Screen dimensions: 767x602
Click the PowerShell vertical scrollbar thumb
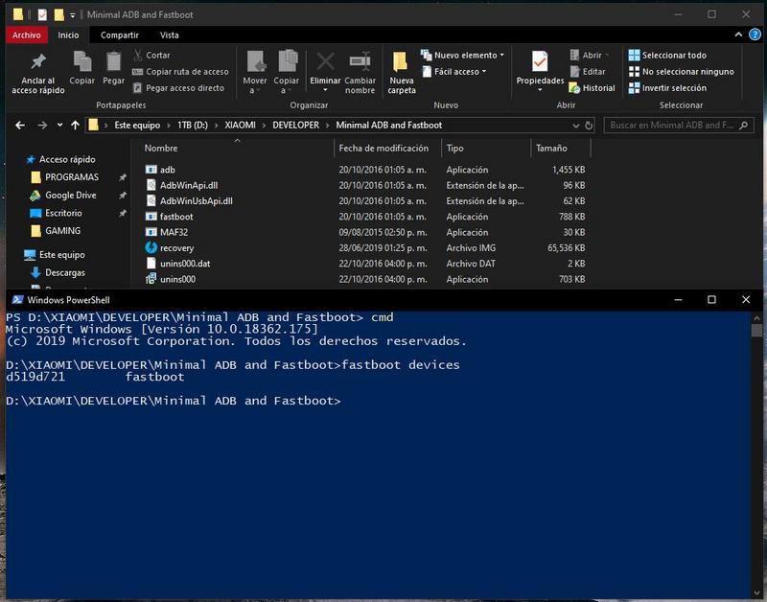(x=756, y=331)
